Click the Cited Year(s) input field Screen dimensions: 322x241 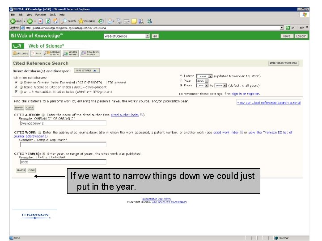click(63, 162)
